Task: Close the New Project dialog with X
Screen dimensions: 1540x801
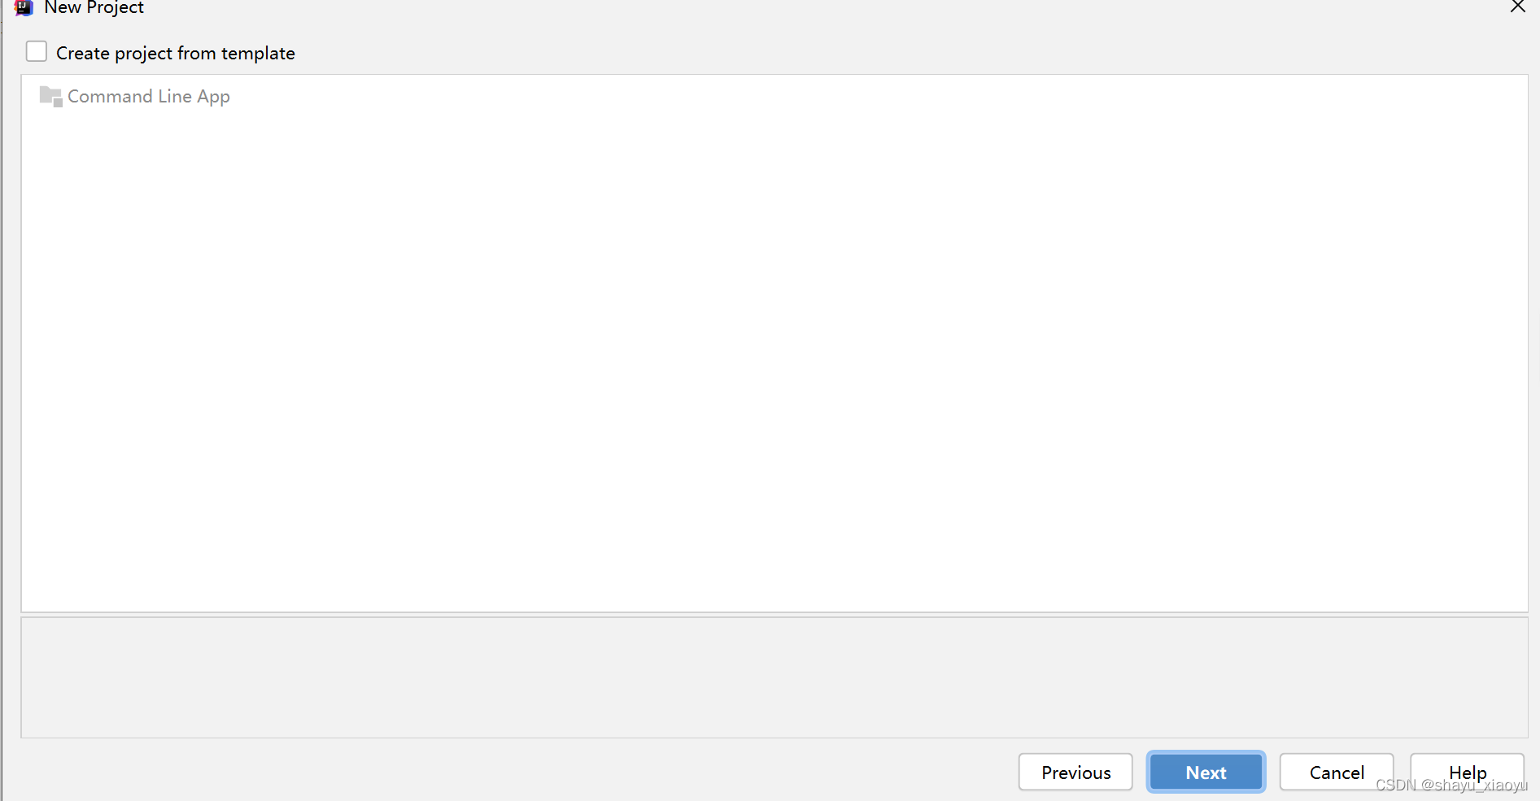Action: (1517, 7)
